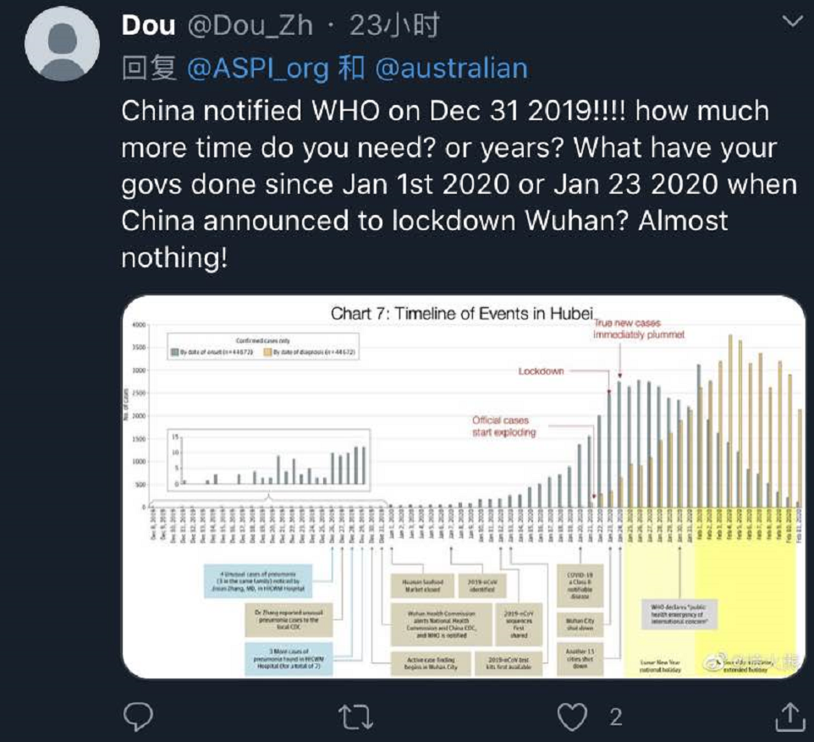The height and width of the screenshot is (742, 814).
Task: Open the @australian mention
Action: pyautogui.click(x=451, y=69)
